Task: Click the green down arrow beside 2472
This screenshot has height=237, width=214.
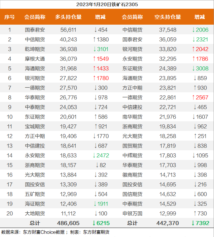Action: (x=95, y=156)
